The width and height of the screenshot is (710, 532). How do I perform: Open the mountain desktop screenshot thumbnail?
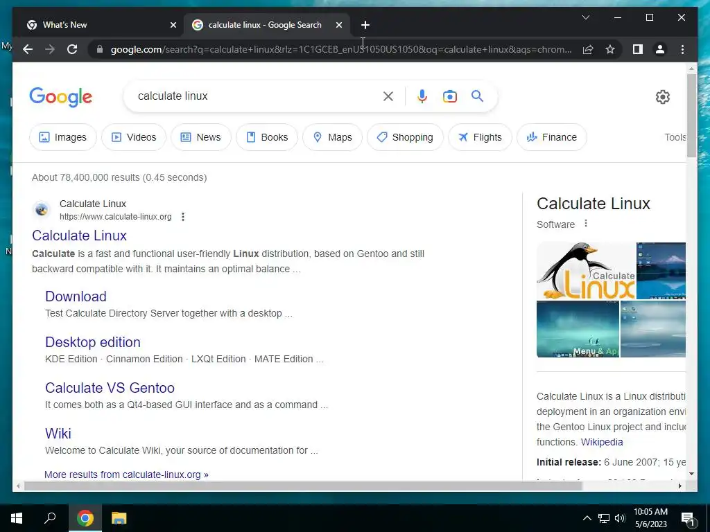(661, 271)
